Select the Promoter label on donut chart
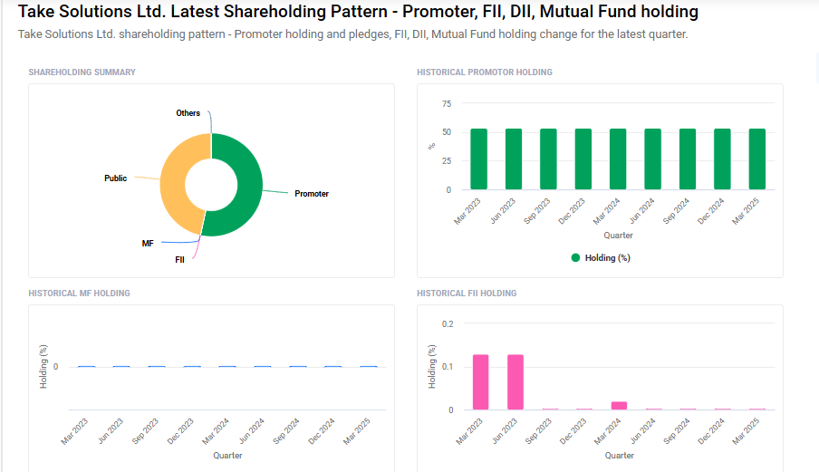Viewport: 819px width, 472px height. coord(312,194)
